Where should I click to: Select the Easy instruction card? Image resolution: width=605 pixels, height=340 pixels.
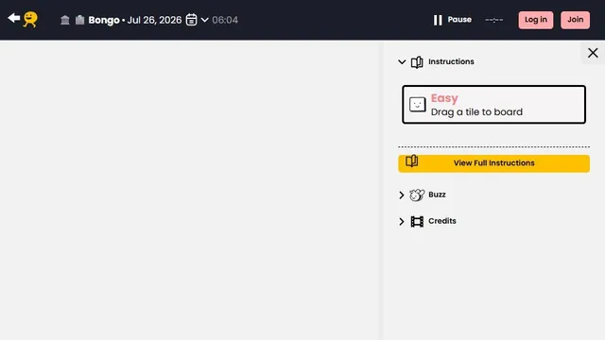click(x=493, y=105)
